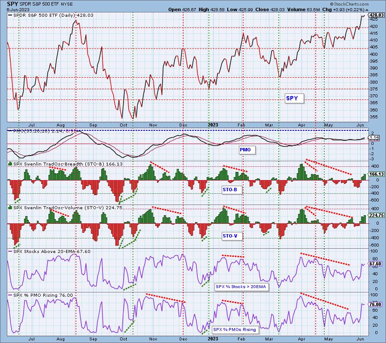The height and width of the screenshot is (343, 386).
Task: Click the SPY ticker symbol title
Action: pos(12,4)
